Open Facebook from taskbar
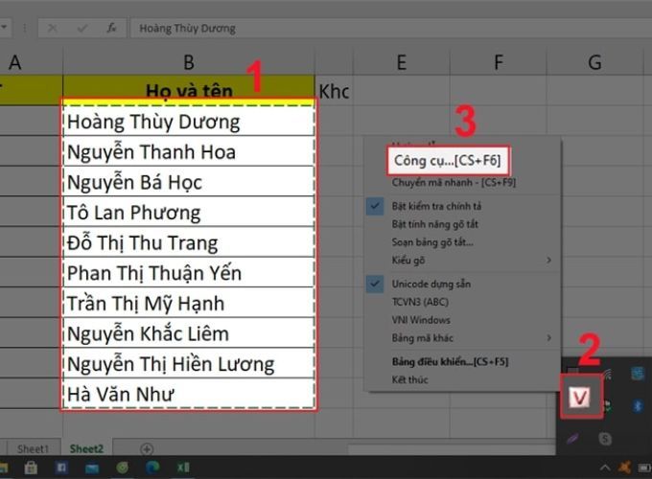 pos(61,468)
